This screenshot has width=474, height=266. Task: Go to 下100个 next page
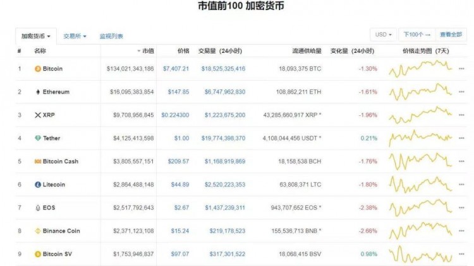[417, 35]
